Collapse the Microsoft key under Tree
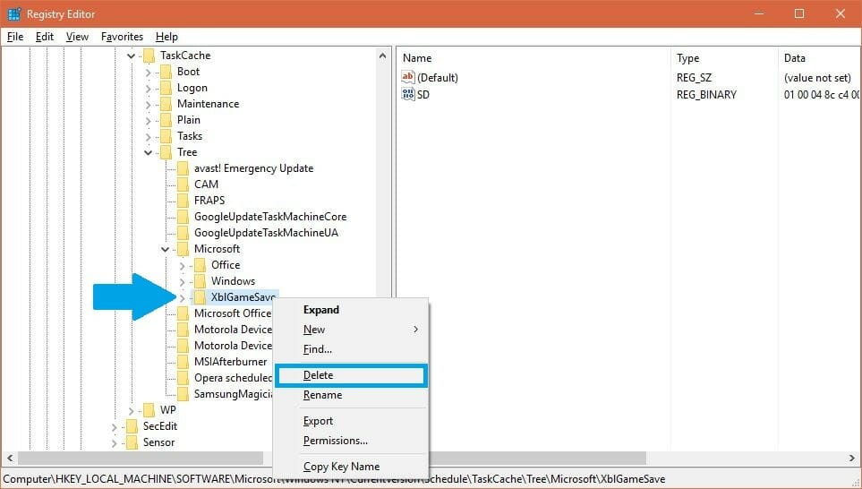The image size is (862, 489). 165,249
